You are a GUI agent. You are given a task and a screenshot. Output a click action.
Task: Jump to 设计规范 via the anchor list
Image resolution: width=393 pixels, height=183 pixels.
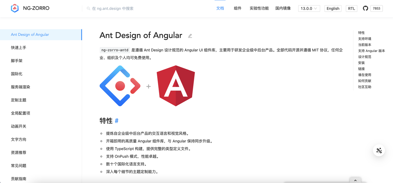coord(365,57)
